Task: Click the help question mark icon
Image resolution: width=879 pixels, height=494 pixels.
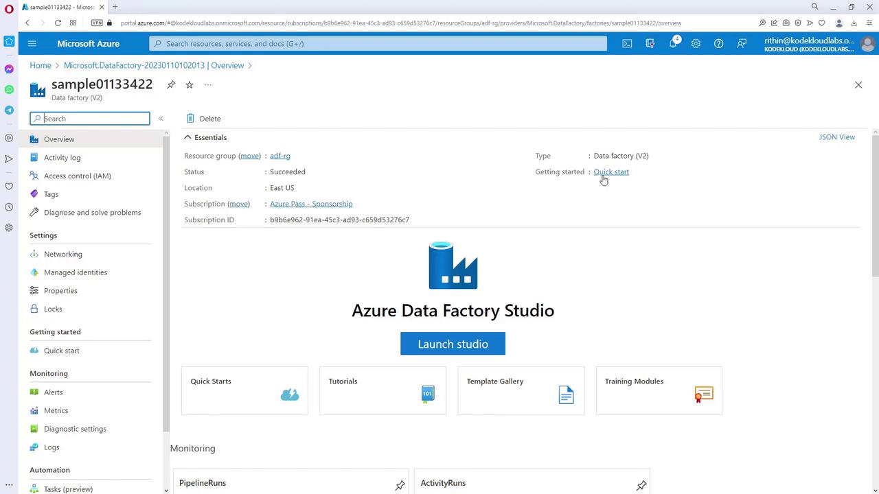Action: click(x=718, y=43)
